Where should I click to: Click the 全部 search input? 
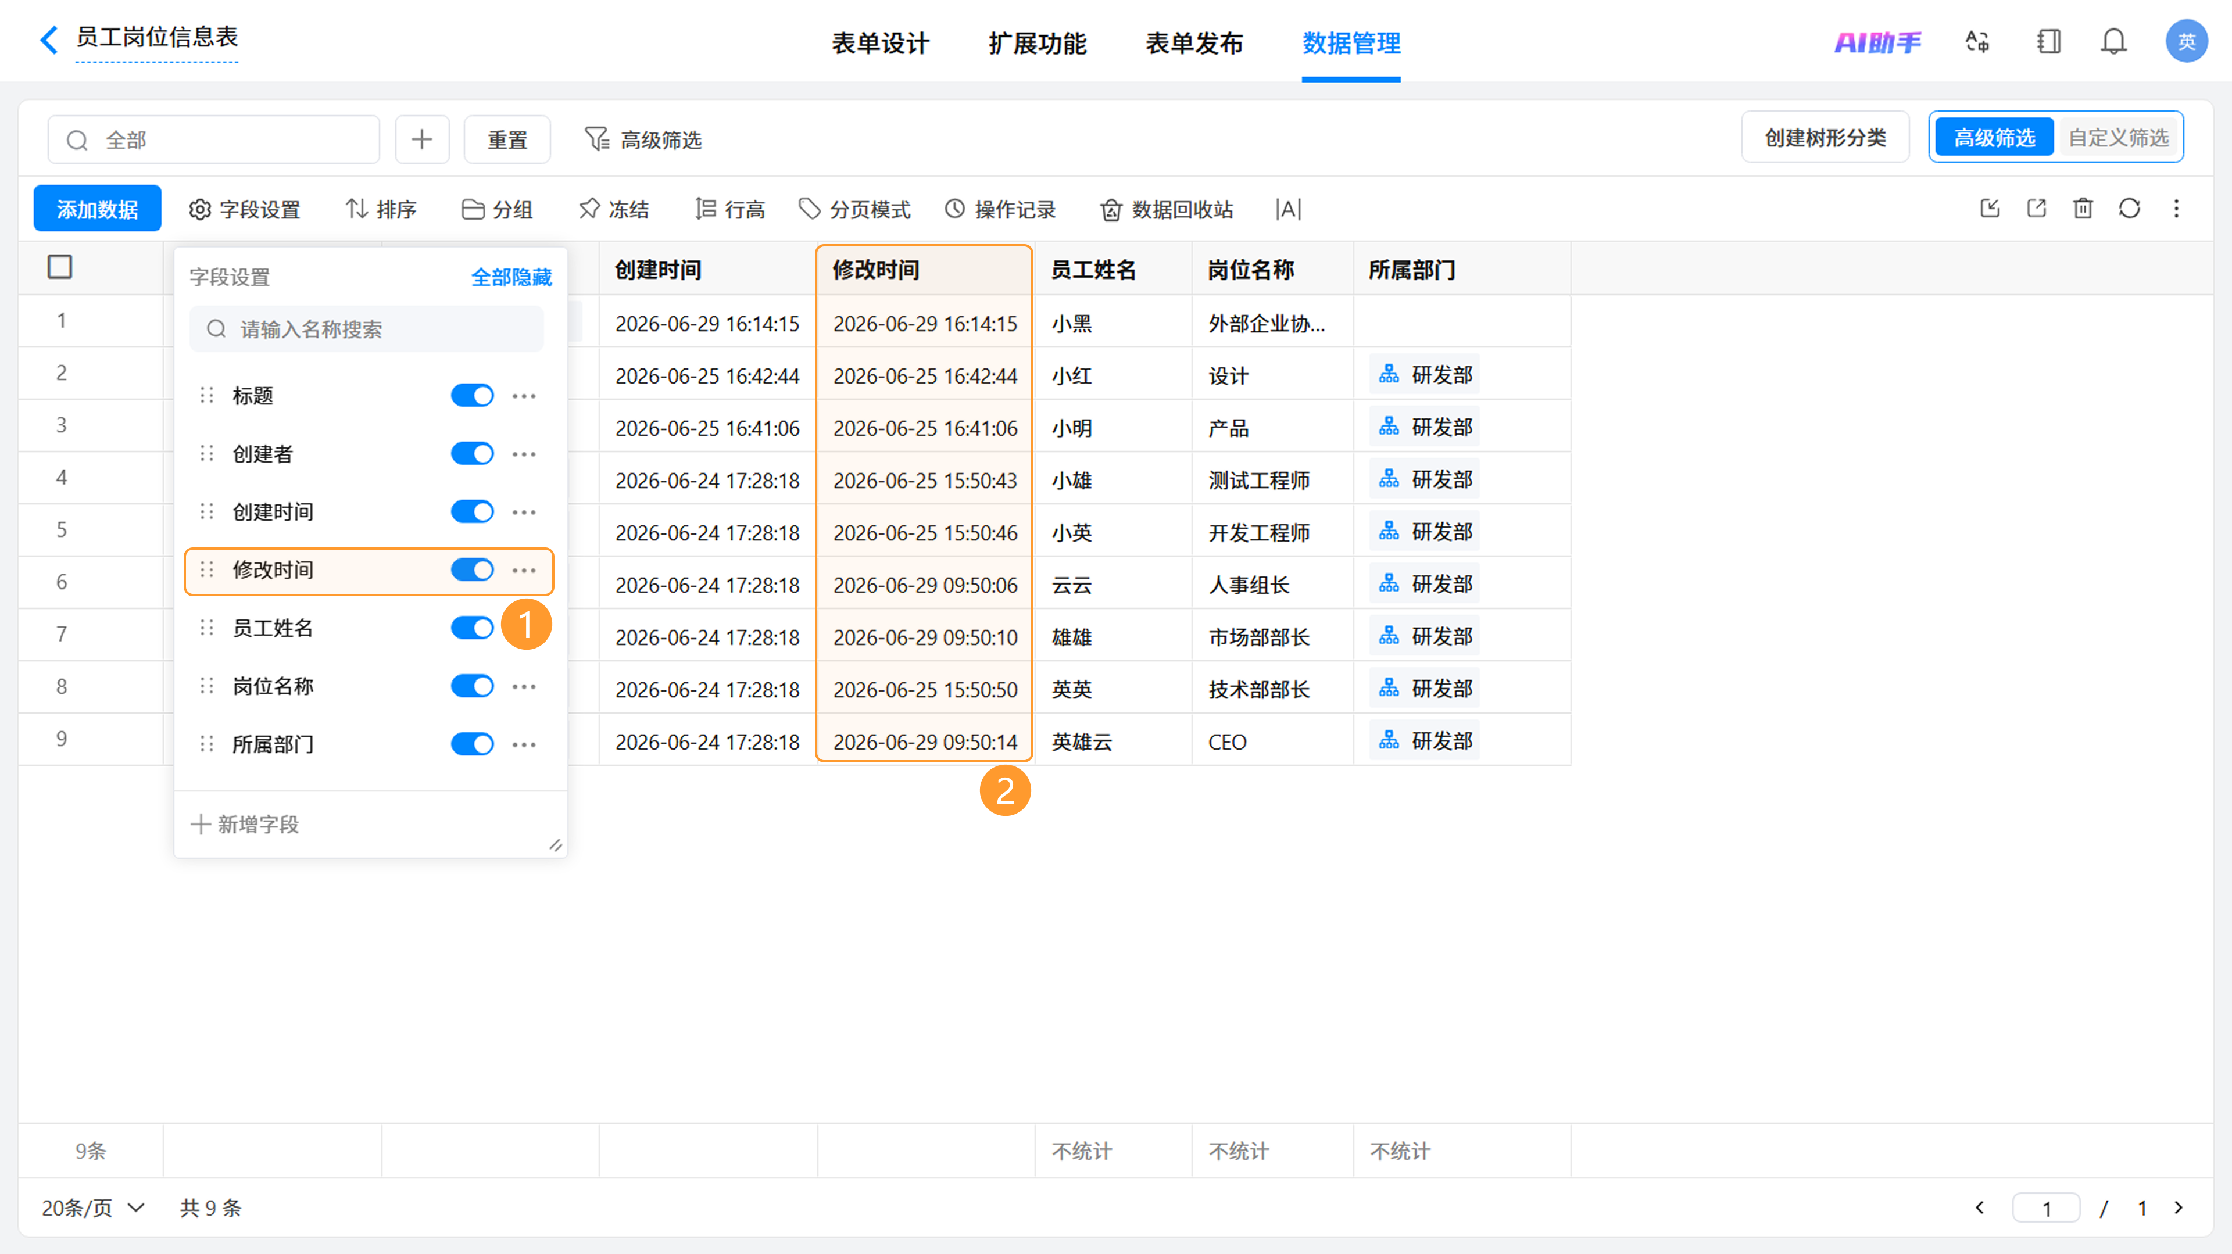pos(213,139)
